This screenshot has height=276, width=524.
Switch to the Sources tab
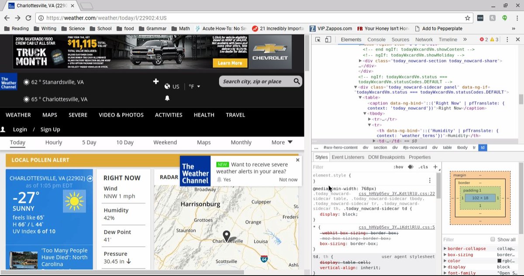tap(400, 39)
